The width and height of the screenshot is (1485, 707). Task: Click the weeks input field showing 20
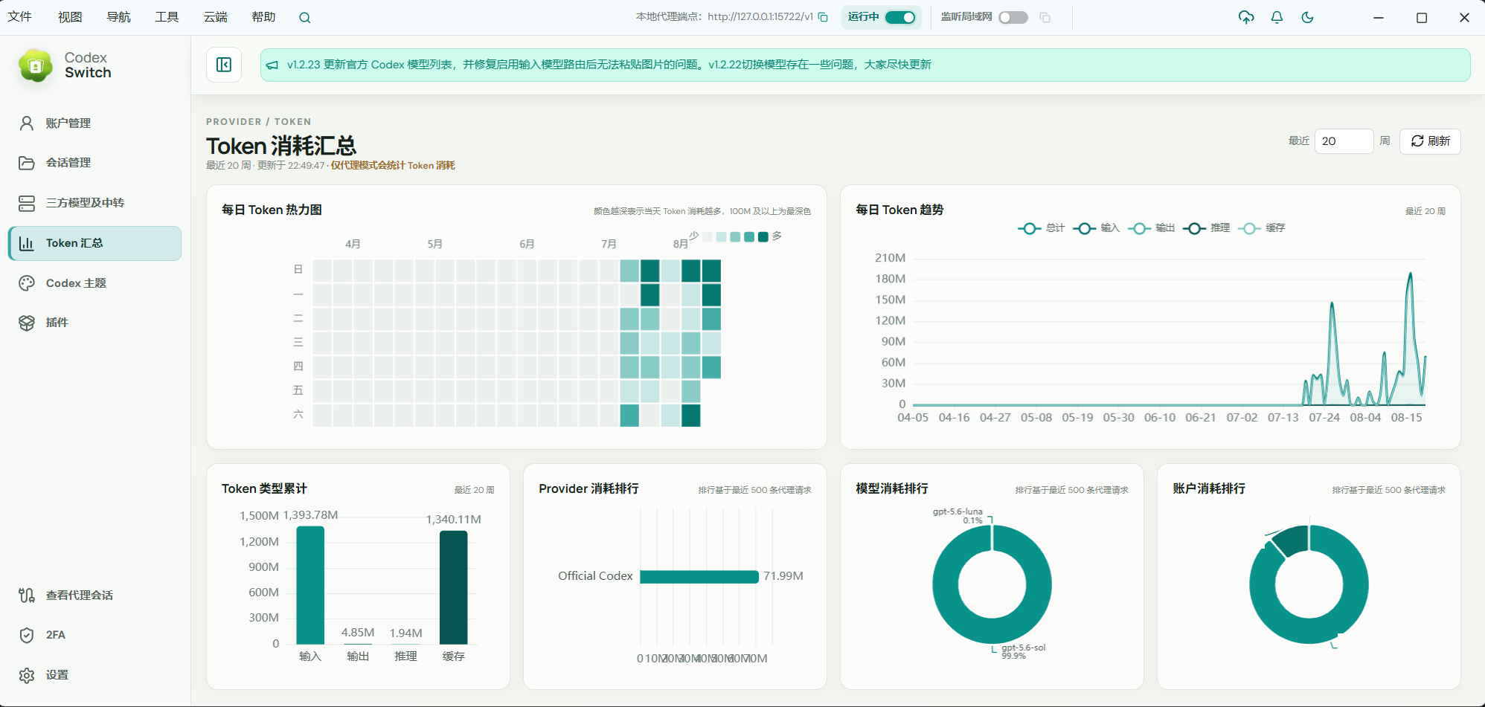pyautogui.click(x=1344, y=141)
